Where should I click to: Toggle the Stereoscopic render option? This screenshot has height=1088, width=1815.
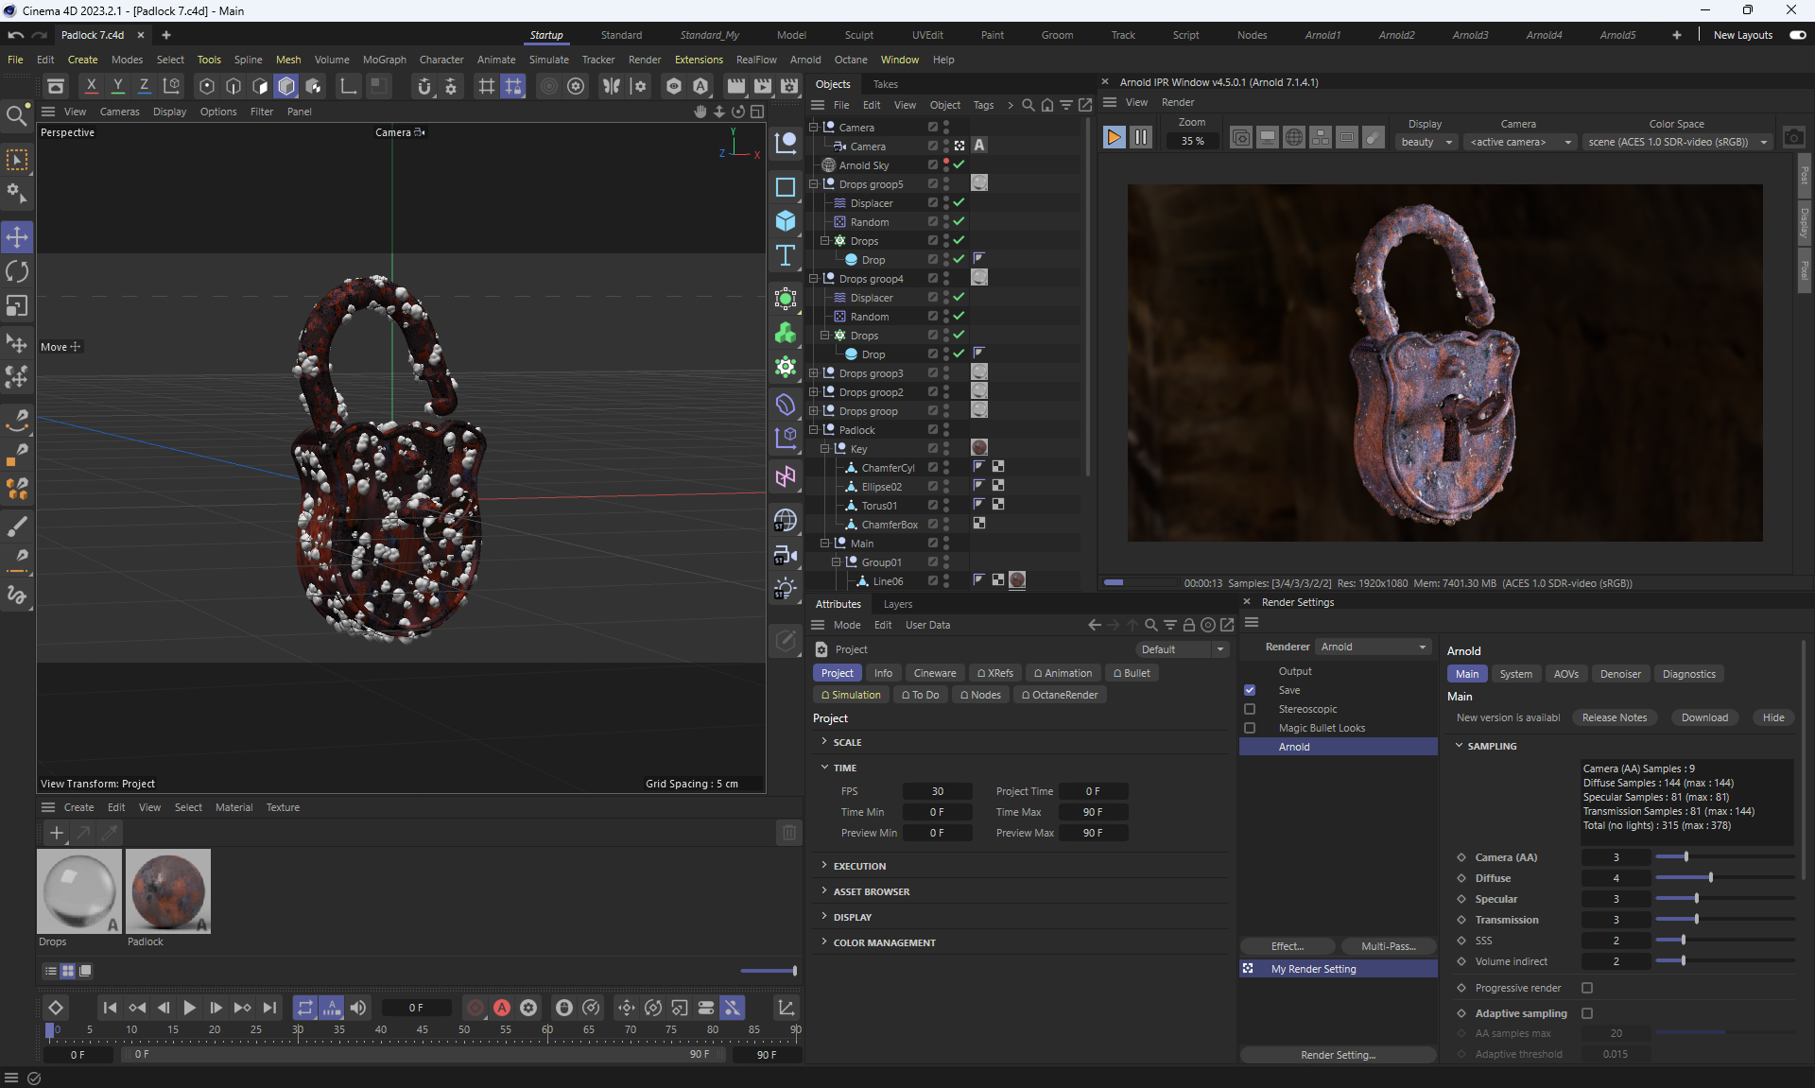tap(1250, 709)
